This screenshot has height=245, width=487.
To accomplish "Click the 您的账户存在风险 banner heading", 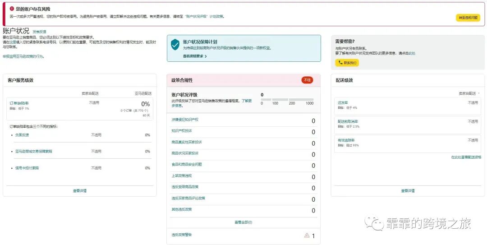I will click(x=33, y=9).
